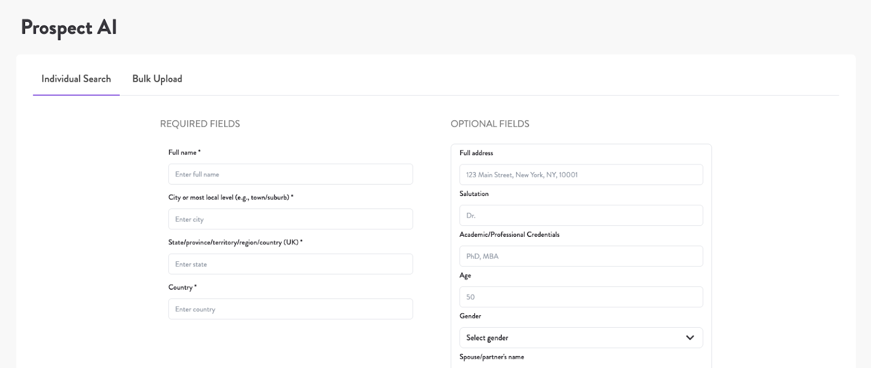Click the Enter full name field
The height and width of the screenshot is (368, 871).
click(291, 174)
